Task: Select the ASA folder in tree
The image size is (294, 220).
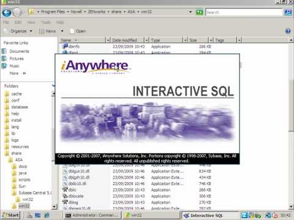Action: click(x=18, y=160)
